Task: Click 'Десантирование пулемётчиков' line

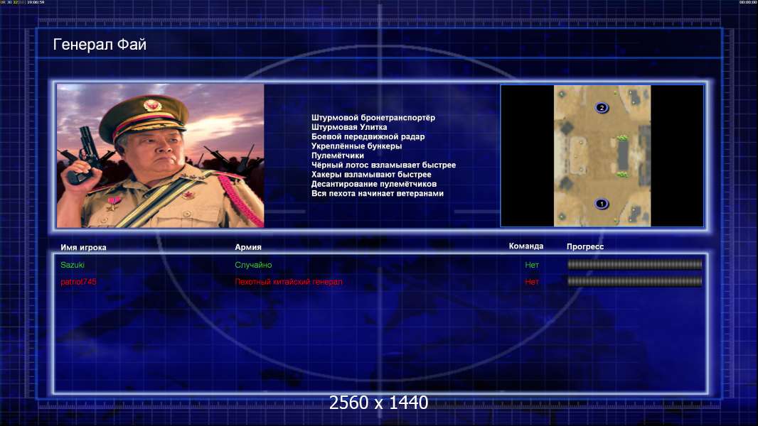Action: tap(374, 184)
